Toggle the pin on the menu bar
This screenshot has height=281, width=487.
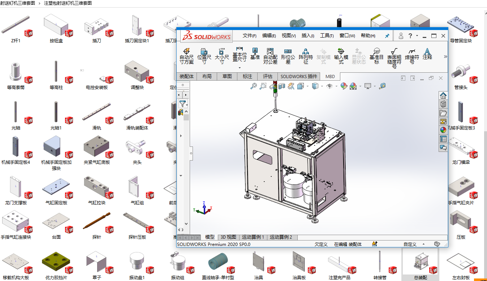pos(387,36)
